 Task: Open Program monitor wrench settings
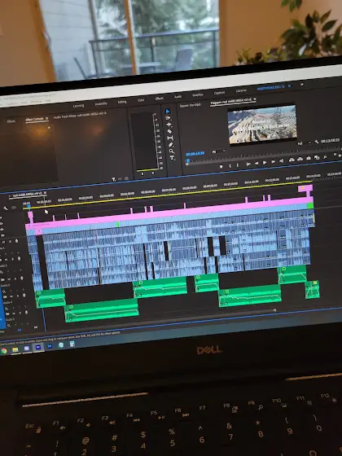click(x=317, y=142)
